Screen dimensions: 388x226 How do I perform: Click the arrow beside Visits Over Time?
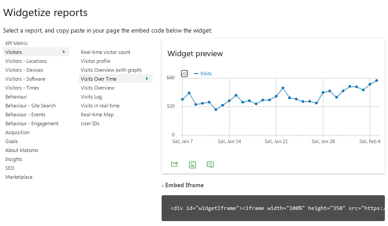click(x=147, y=79)
